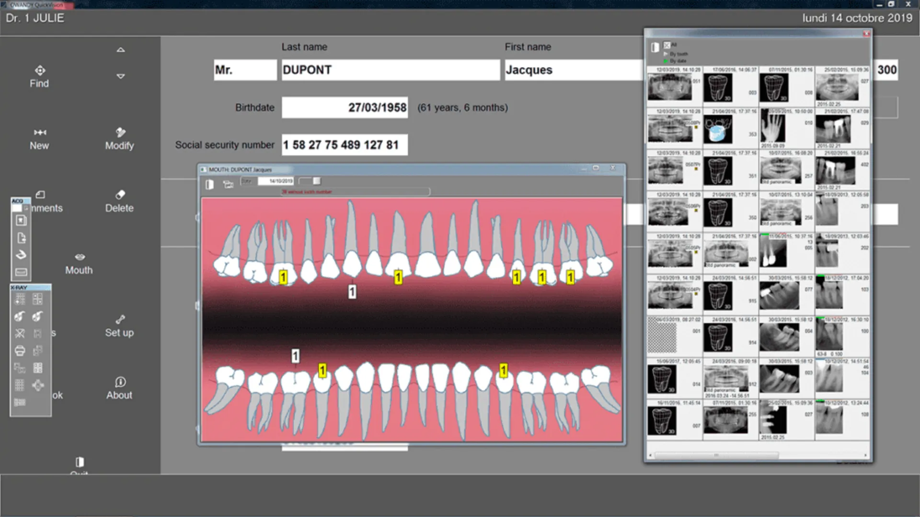
Task: Open the Mouth chart icon
Action: coord(80,257)
